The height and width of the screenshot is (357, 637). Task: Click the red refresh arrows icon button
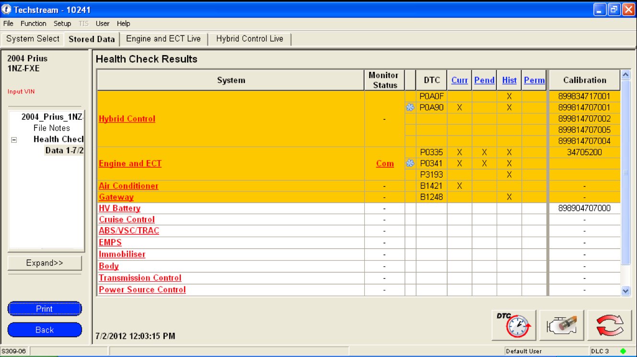610,326
